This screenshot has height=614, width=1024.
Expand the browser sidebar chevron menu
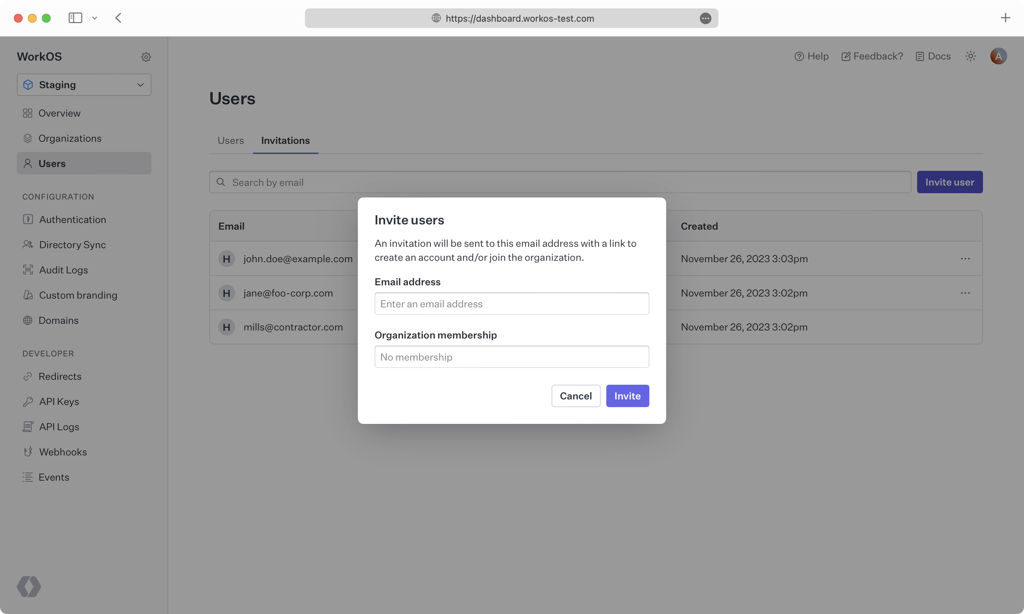95,18
